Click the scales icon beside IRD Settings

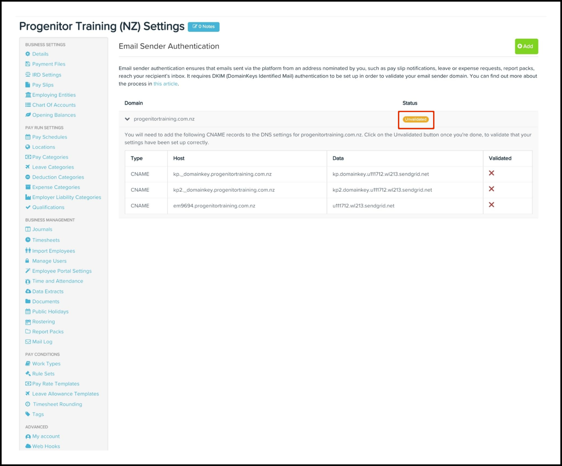pos(28,75)
